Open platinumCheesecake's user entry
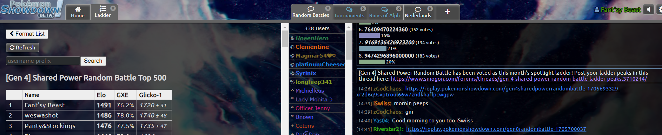This screenshot has width=662, height=135. tap(317, 65)
